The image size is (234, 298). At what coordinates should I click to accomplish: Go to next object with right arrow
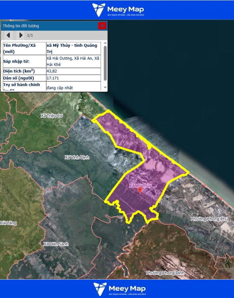[x=21, y=35]
